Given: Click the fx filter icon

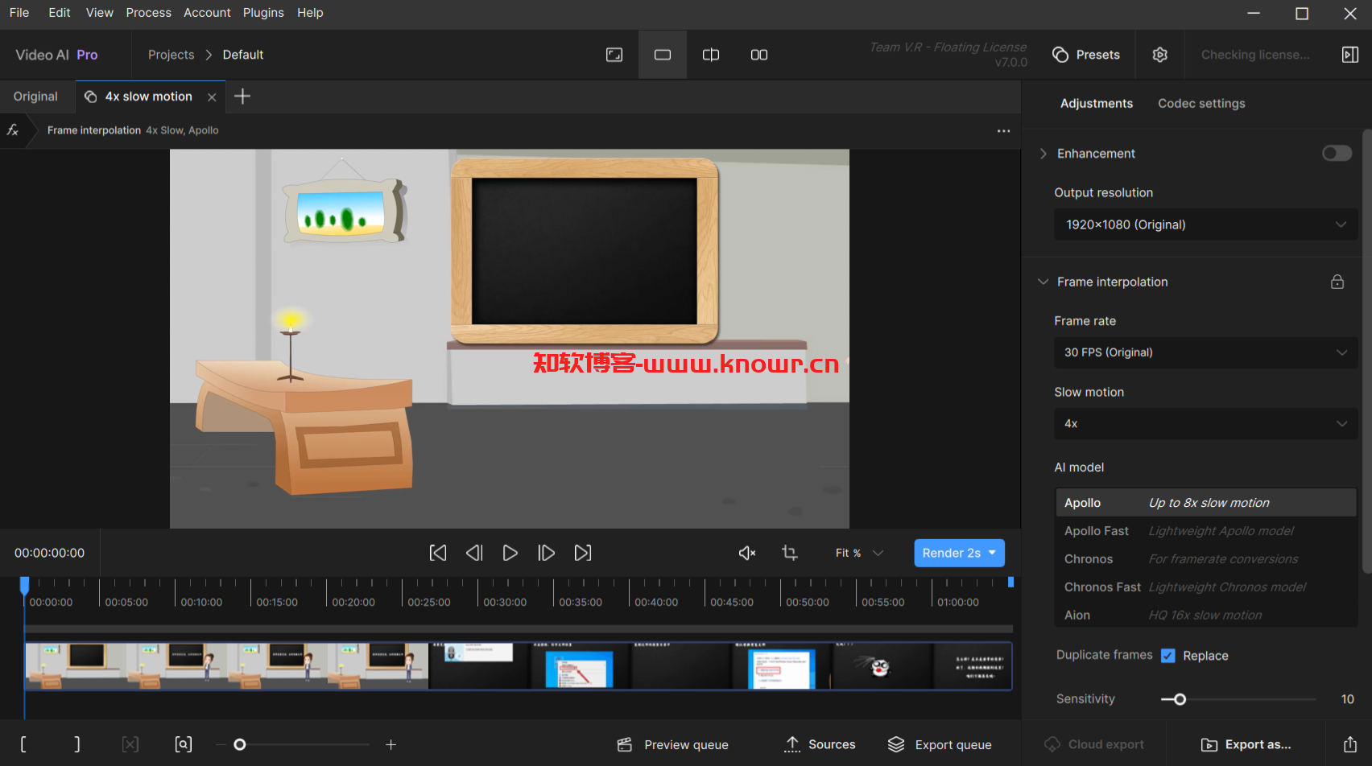Looking at the screenshot, I should 13,130.
